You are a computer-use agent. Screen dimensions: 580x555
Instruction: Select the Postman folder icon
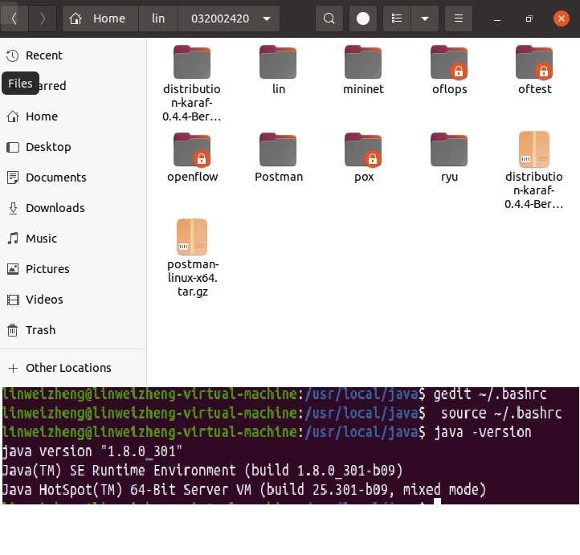[278, 150]
